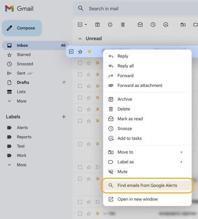198x219 pixels.
Task: Open the Drafts folder
Action: [23, 83]
